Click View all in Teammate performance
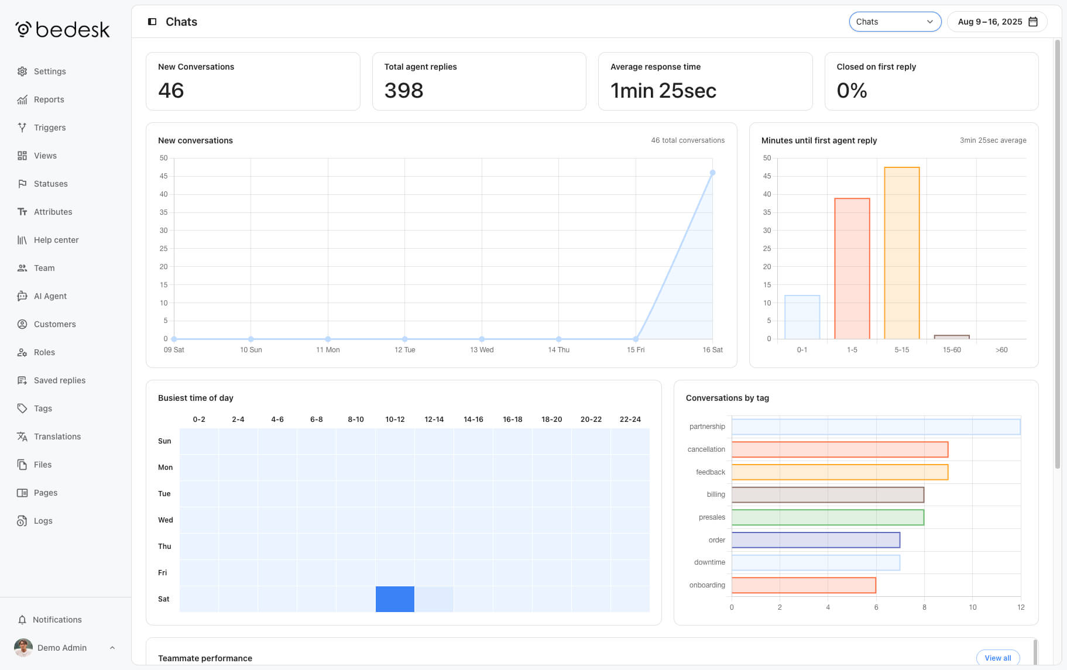The height and width of the screenshot is (670, 1067). pos(998,658)
